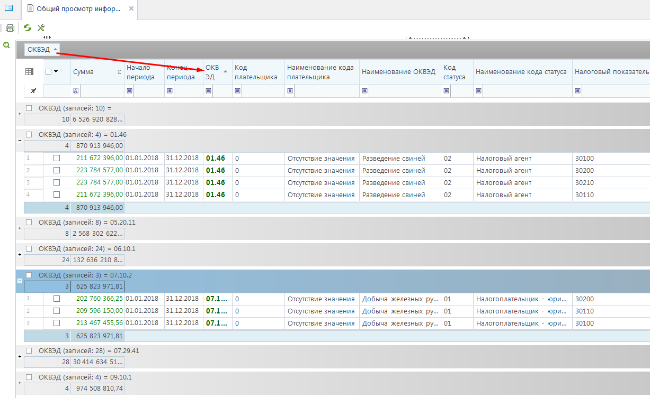Click filter condition icon under ОКВЭД column
The image size is (650, 398).
(x=208, y=91)
